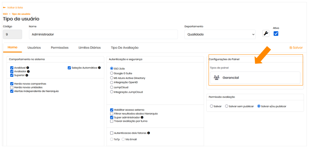Click the info icon beside Avaliável
Viewport: 309px width, 148px height.
pyautogui.click(x=28, y=68)
